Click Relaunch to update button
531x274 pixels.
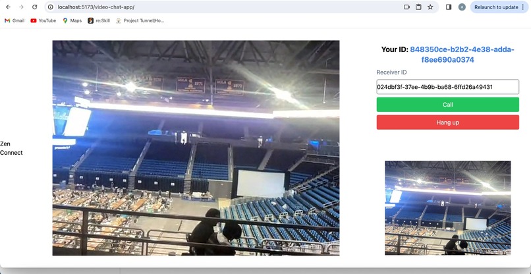499,7
